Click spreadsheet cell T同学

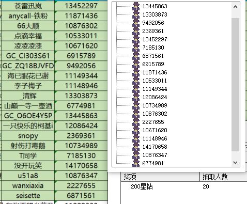(x=28, y=156)
